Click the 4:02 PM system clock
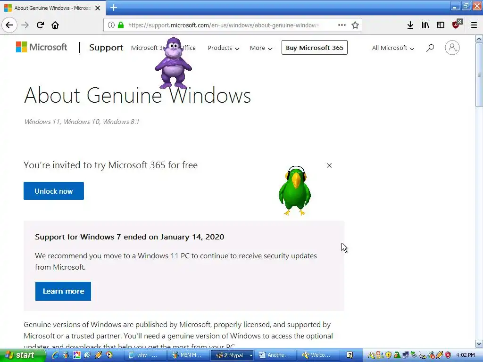 [x=465, y=355]
